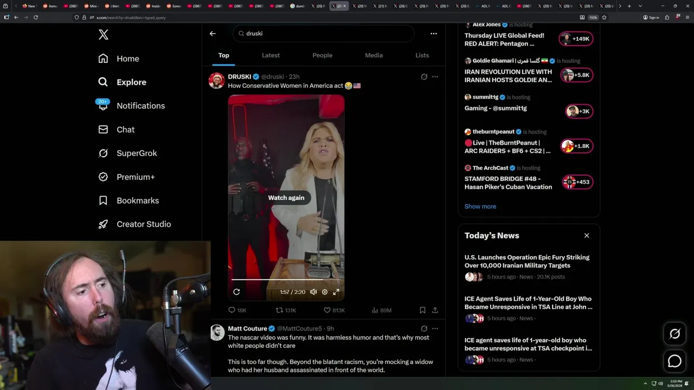Go back using the search page arrow

click(213, 34)
